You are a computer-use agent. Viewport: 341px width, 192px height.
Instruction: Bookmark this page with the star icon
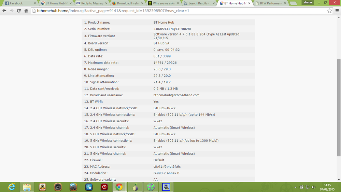(x=329, y=11)
